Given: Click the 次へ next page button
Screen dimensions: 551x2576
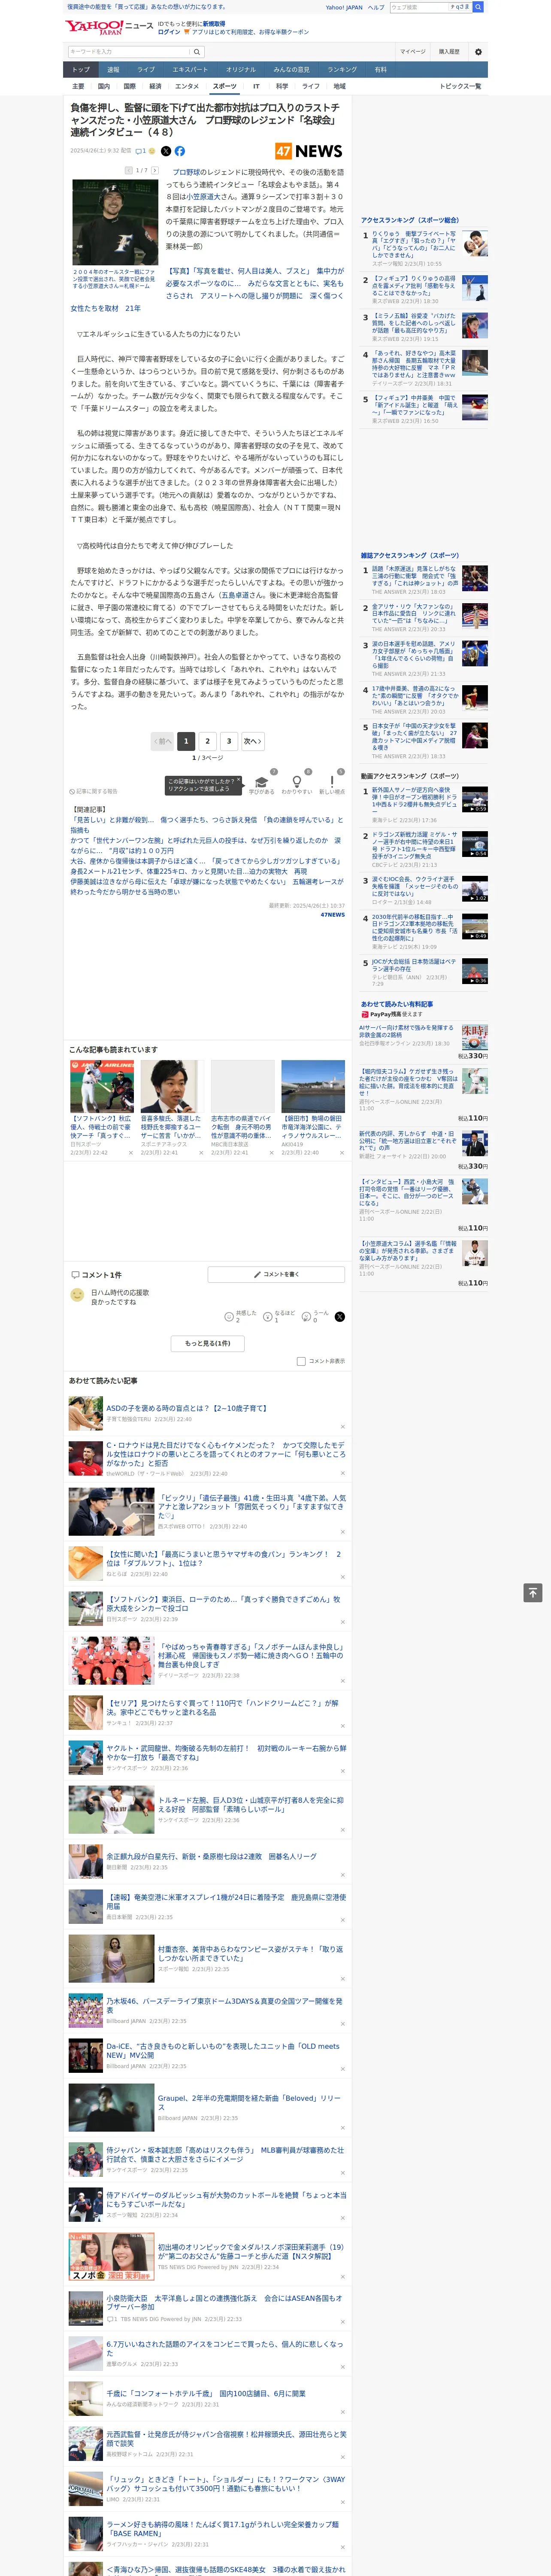Looking at the screenshot, I should click(x=253, y=741).
